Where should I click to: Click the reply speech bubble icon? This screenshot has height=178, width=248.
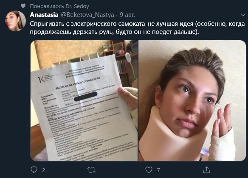click(x=34, y=170)
